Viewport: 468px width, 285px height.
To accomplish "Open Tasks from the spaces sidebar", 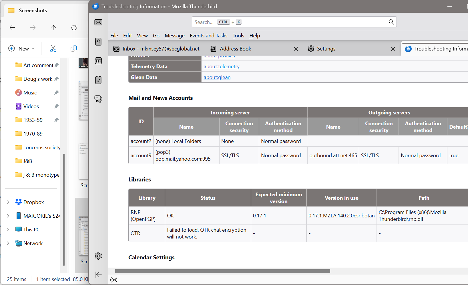I will point(98,80).
